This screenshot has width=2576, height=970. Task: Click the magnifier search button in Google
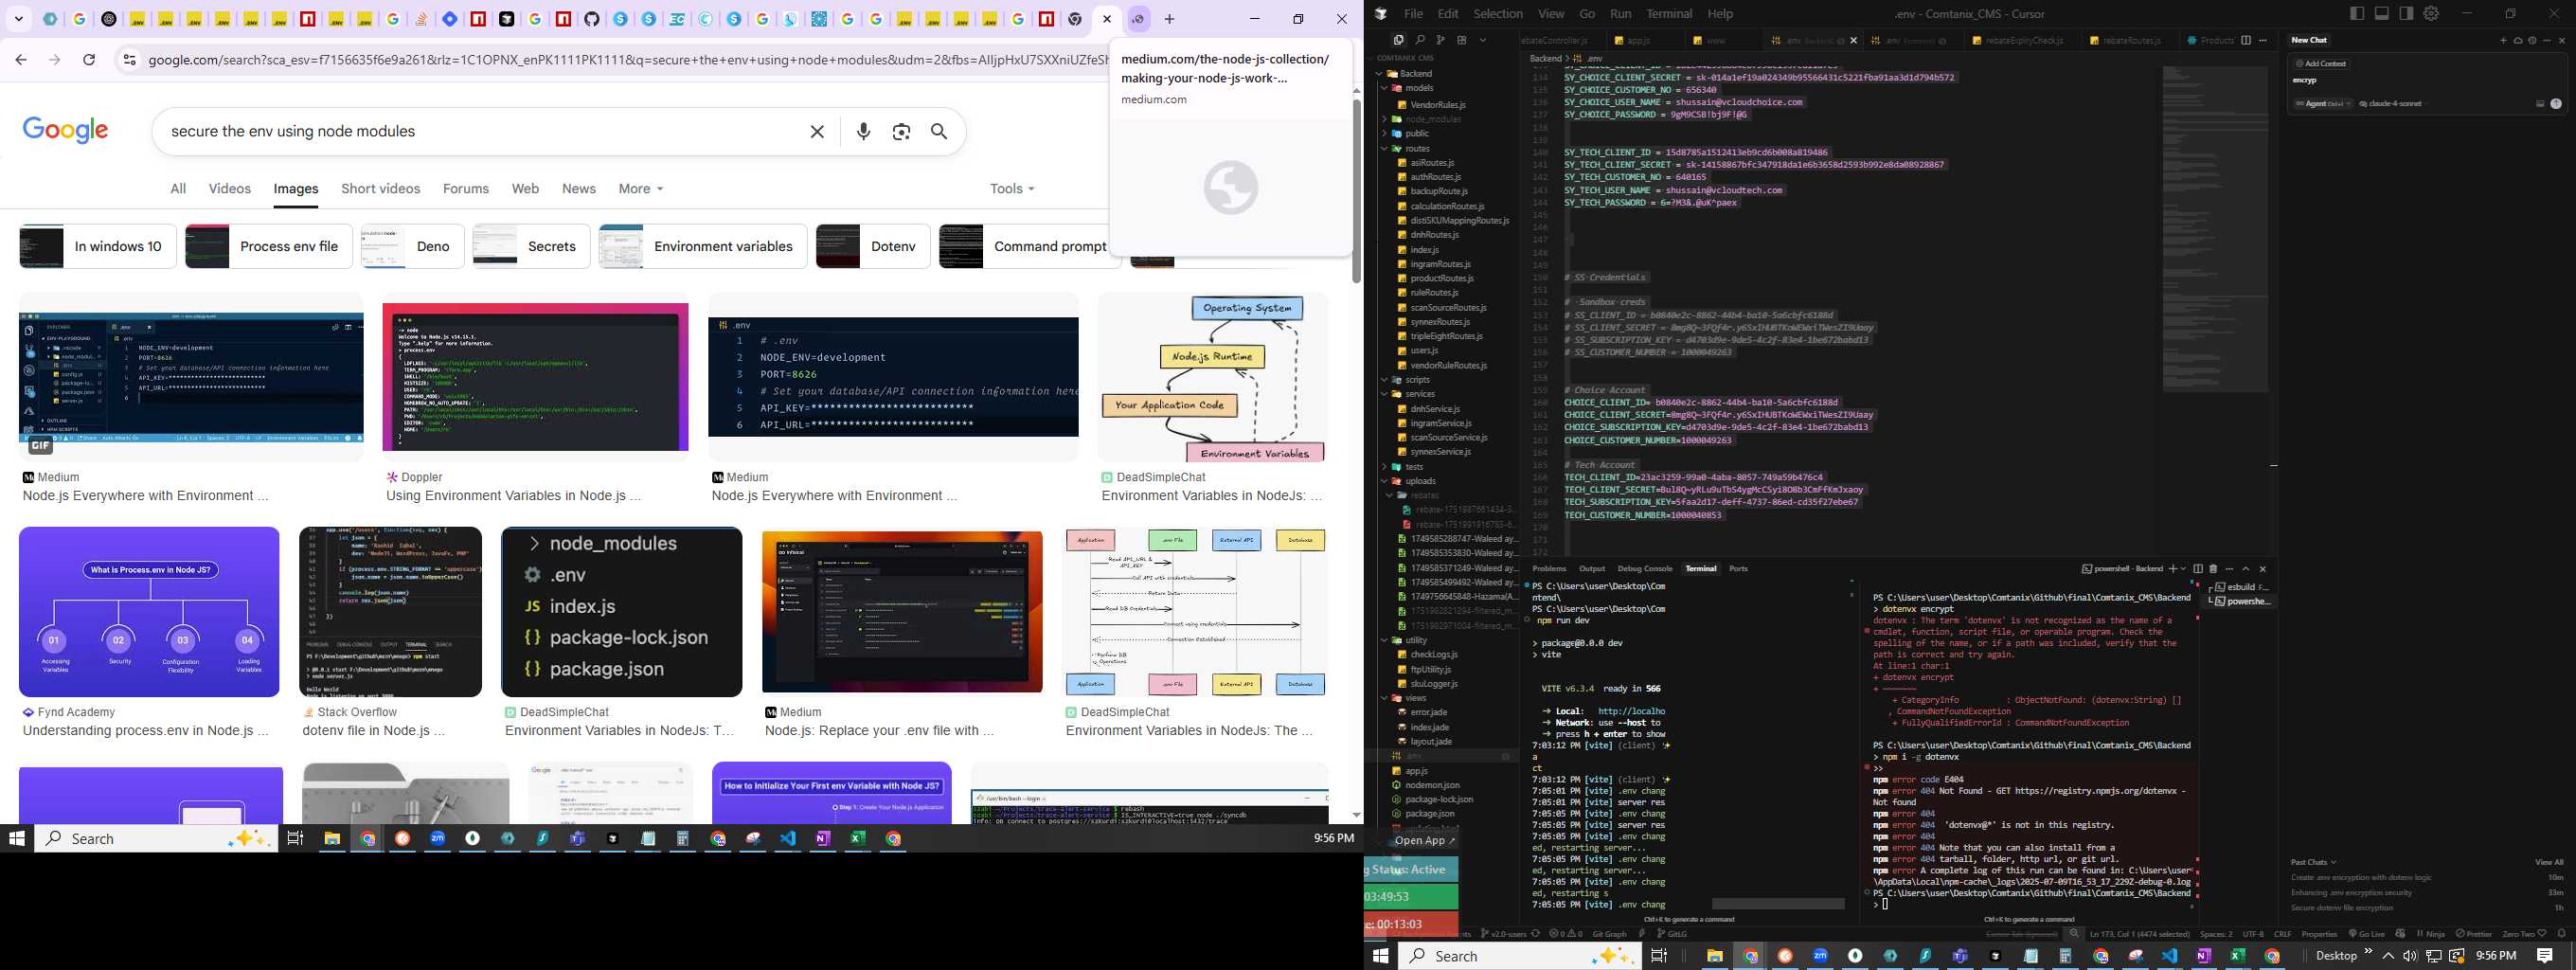point(939,131)
